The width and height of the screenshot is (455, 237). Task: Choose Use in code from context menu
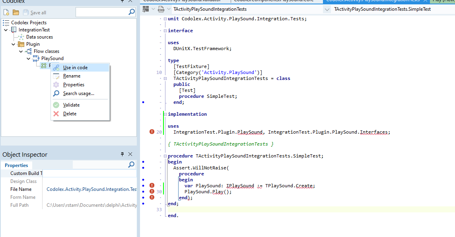click(80, 68)
